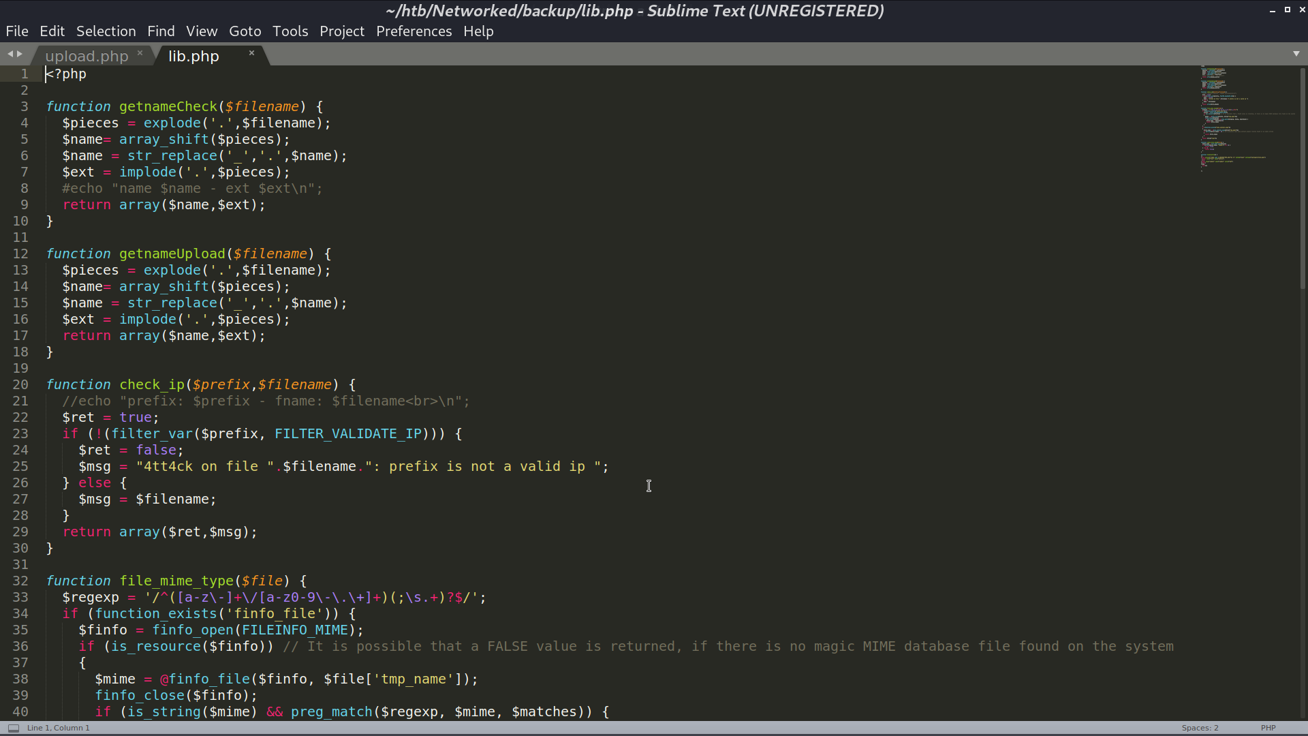Open the Preferences menu
1308x736 pixels.
point(414,31)
